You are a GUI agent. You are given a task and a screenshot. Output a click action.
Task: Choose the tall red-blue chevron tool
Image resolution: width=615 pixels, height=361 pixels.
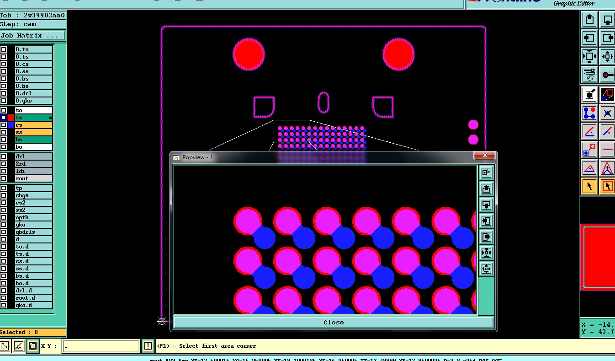point(607,168)
